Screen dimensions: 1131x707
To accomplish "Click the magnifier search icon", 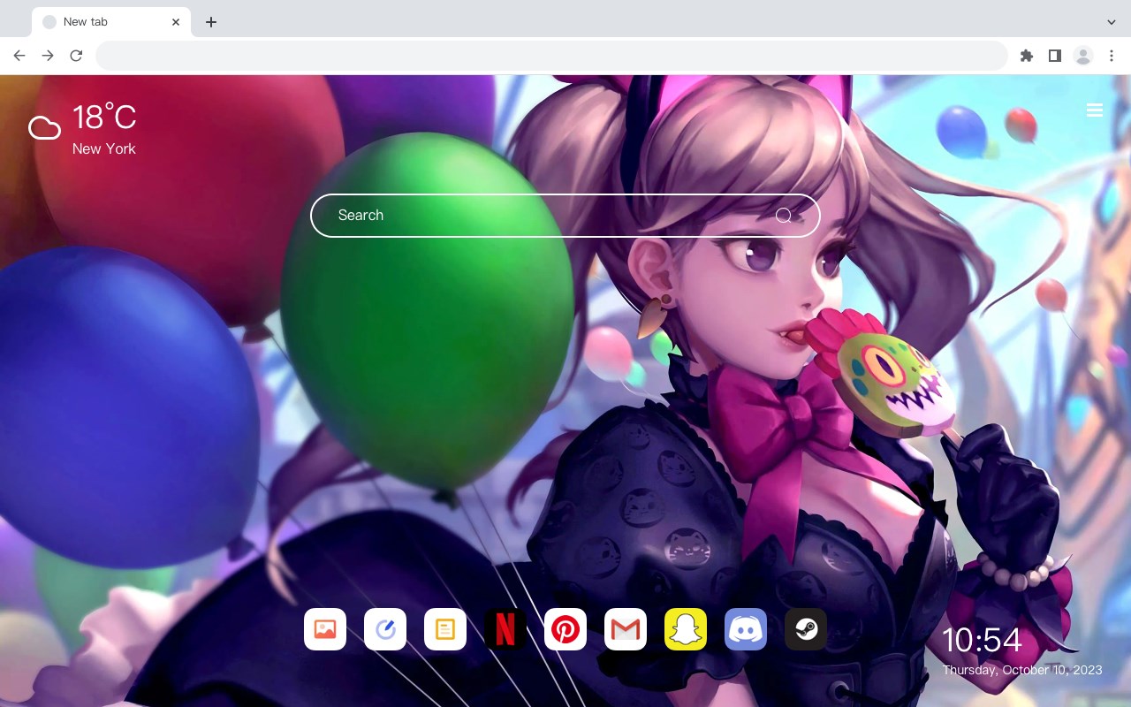I will (784, 216).
